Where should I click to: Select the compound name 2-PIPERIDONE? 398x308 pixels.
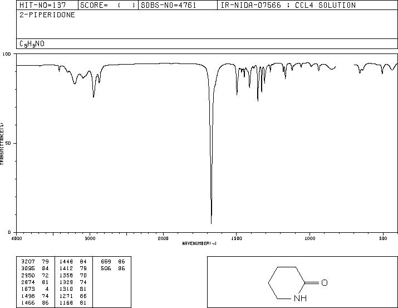(x=47, y=15)
